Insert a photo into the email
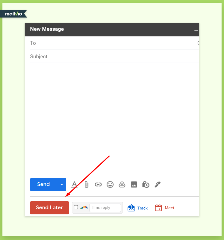The width and height of the screenshot is (224, 240). [x=134, y=184]
